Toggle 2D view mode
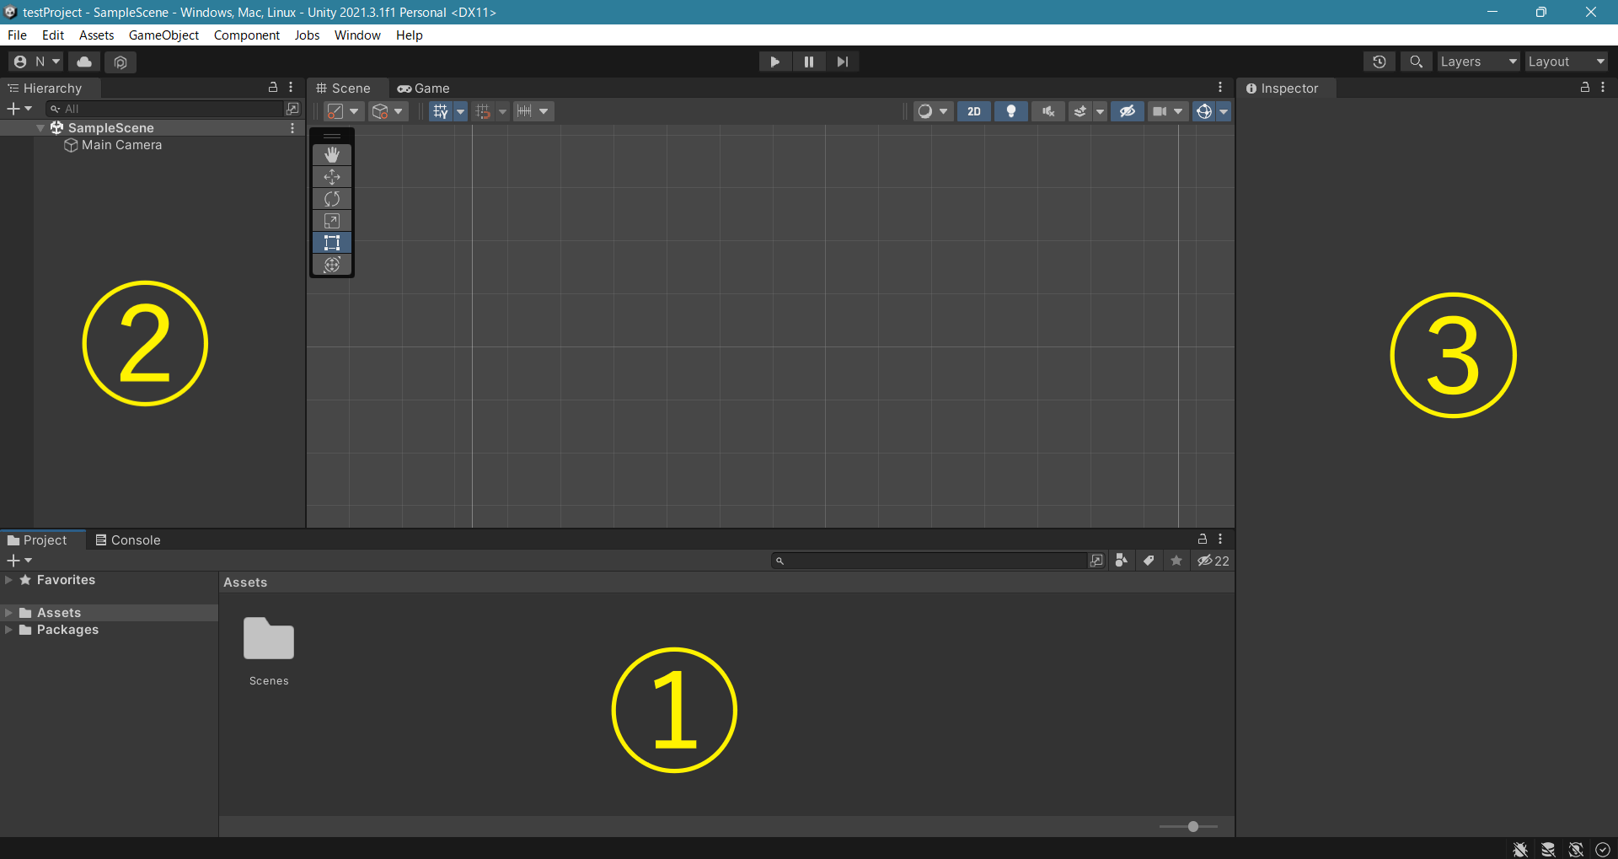The height and width of the screenshot is (859, 1618). [x=974, y=111]
